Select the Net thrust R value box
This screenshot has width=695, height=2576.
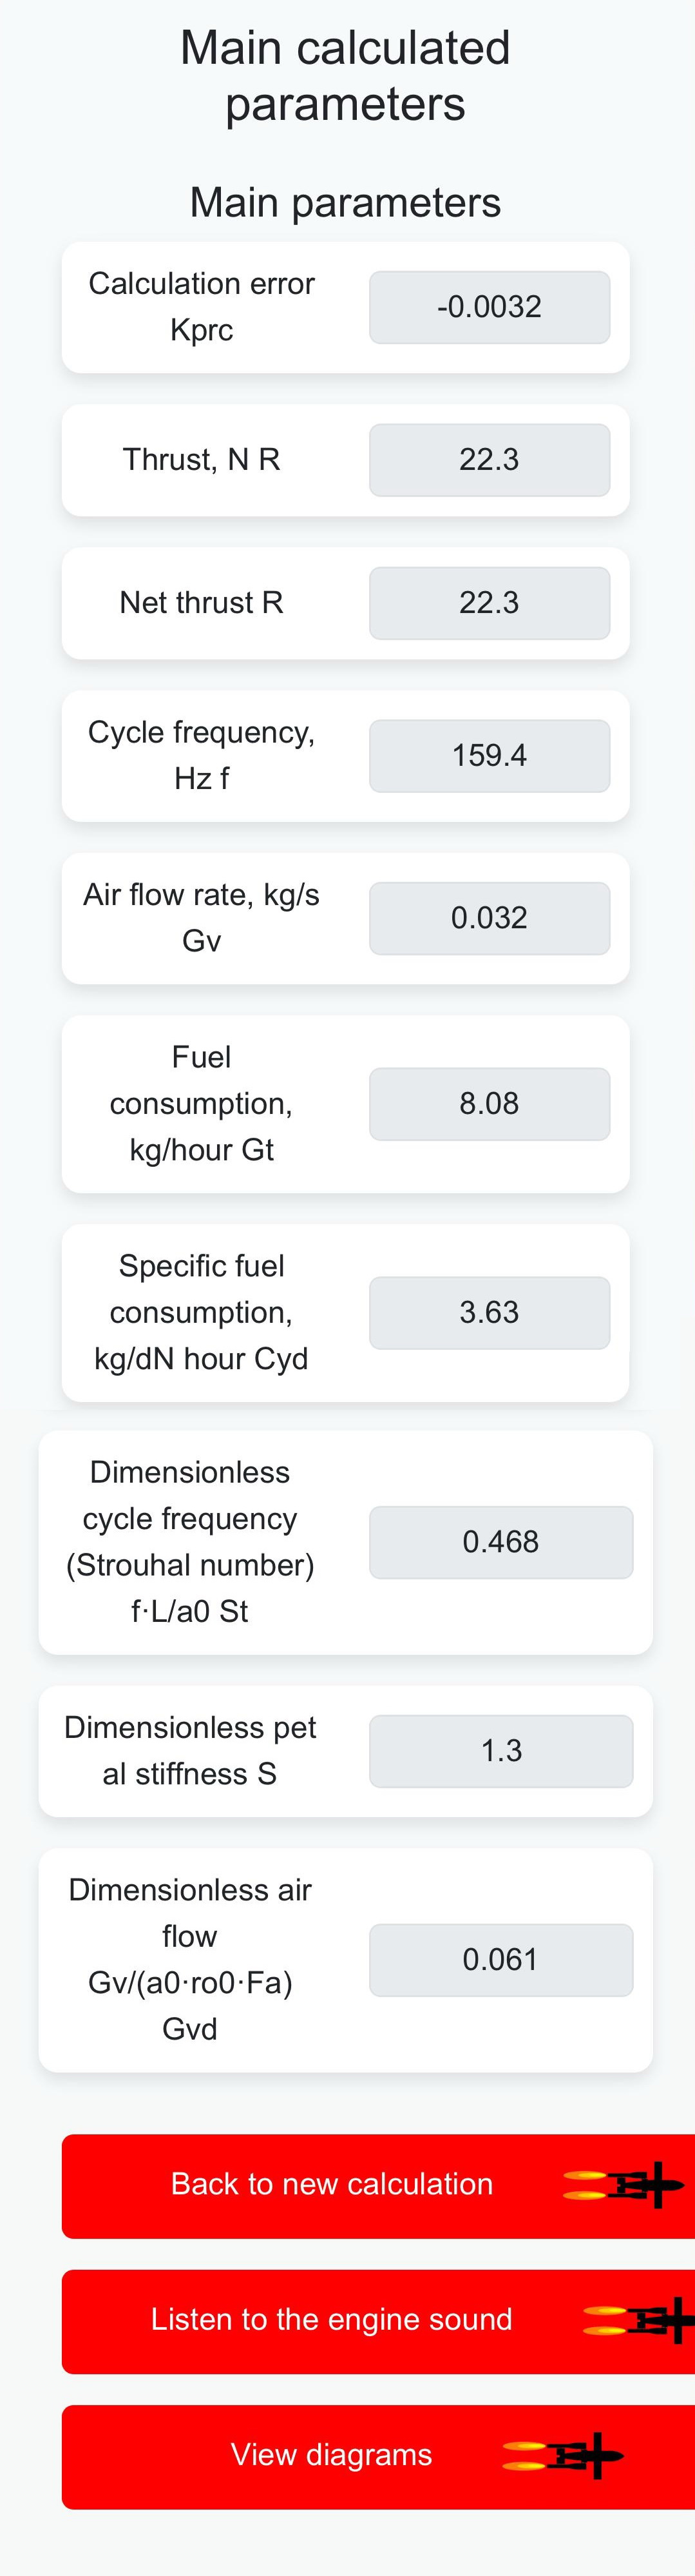pyautogui.click(x=490, y=603)
